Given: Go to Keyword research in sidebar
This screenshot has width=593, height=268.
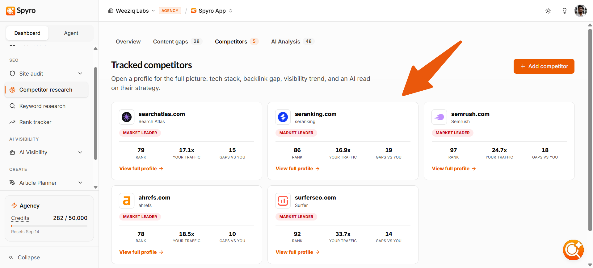Looking at the screenshot, I should [46, 106].
